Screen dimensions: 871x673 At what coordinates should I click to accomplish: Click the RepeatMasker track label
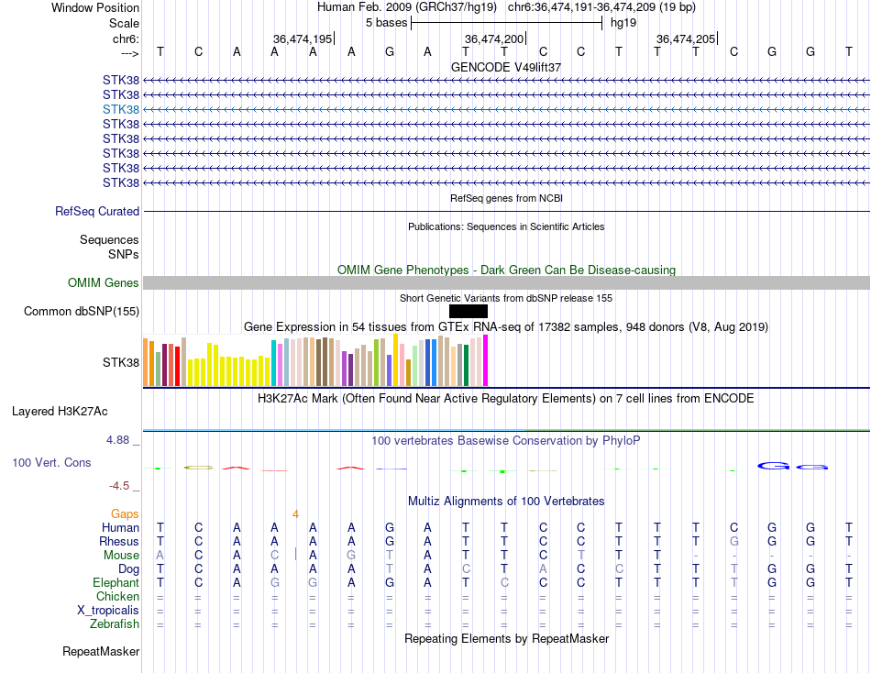click(101, 651)
